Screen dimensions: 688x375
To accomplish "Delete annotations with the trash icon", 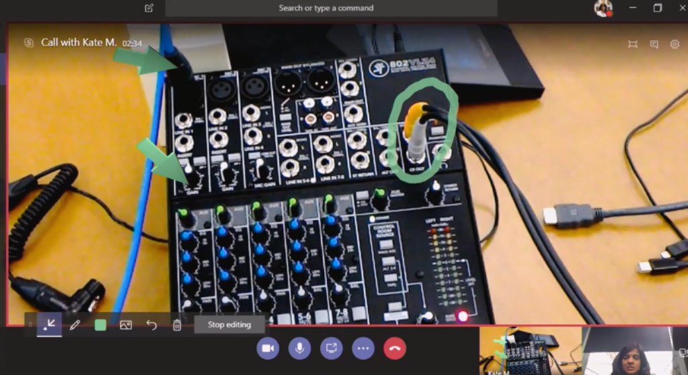I will point(177,325).
